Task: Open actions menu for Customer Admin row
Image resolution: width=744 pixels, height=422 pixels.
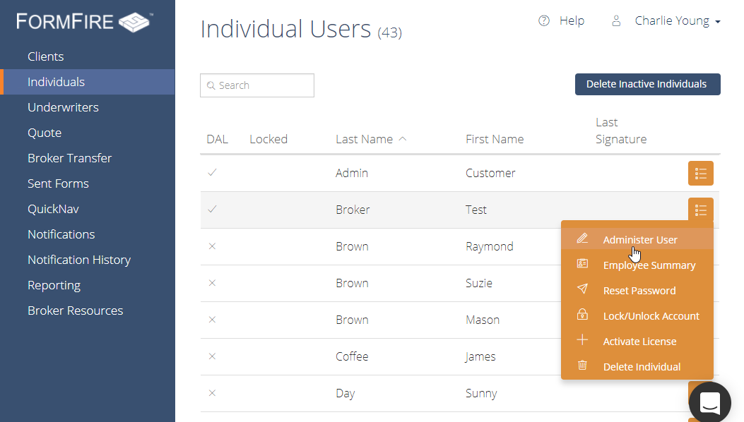Action: click(x=701, y=174)
